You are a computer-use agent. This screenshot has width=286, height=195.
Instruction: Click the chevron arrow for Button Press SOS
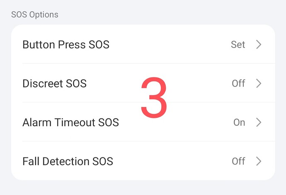pyautogui.click(x=259, y=44)
